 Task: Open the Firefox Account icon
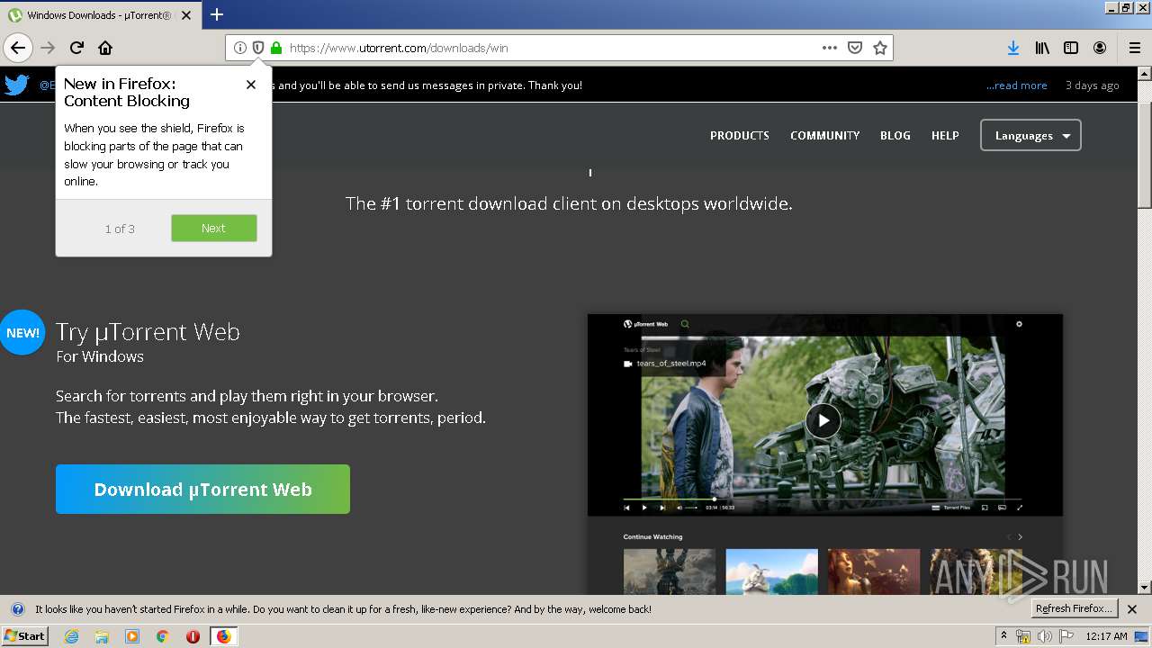[1100, 48]
